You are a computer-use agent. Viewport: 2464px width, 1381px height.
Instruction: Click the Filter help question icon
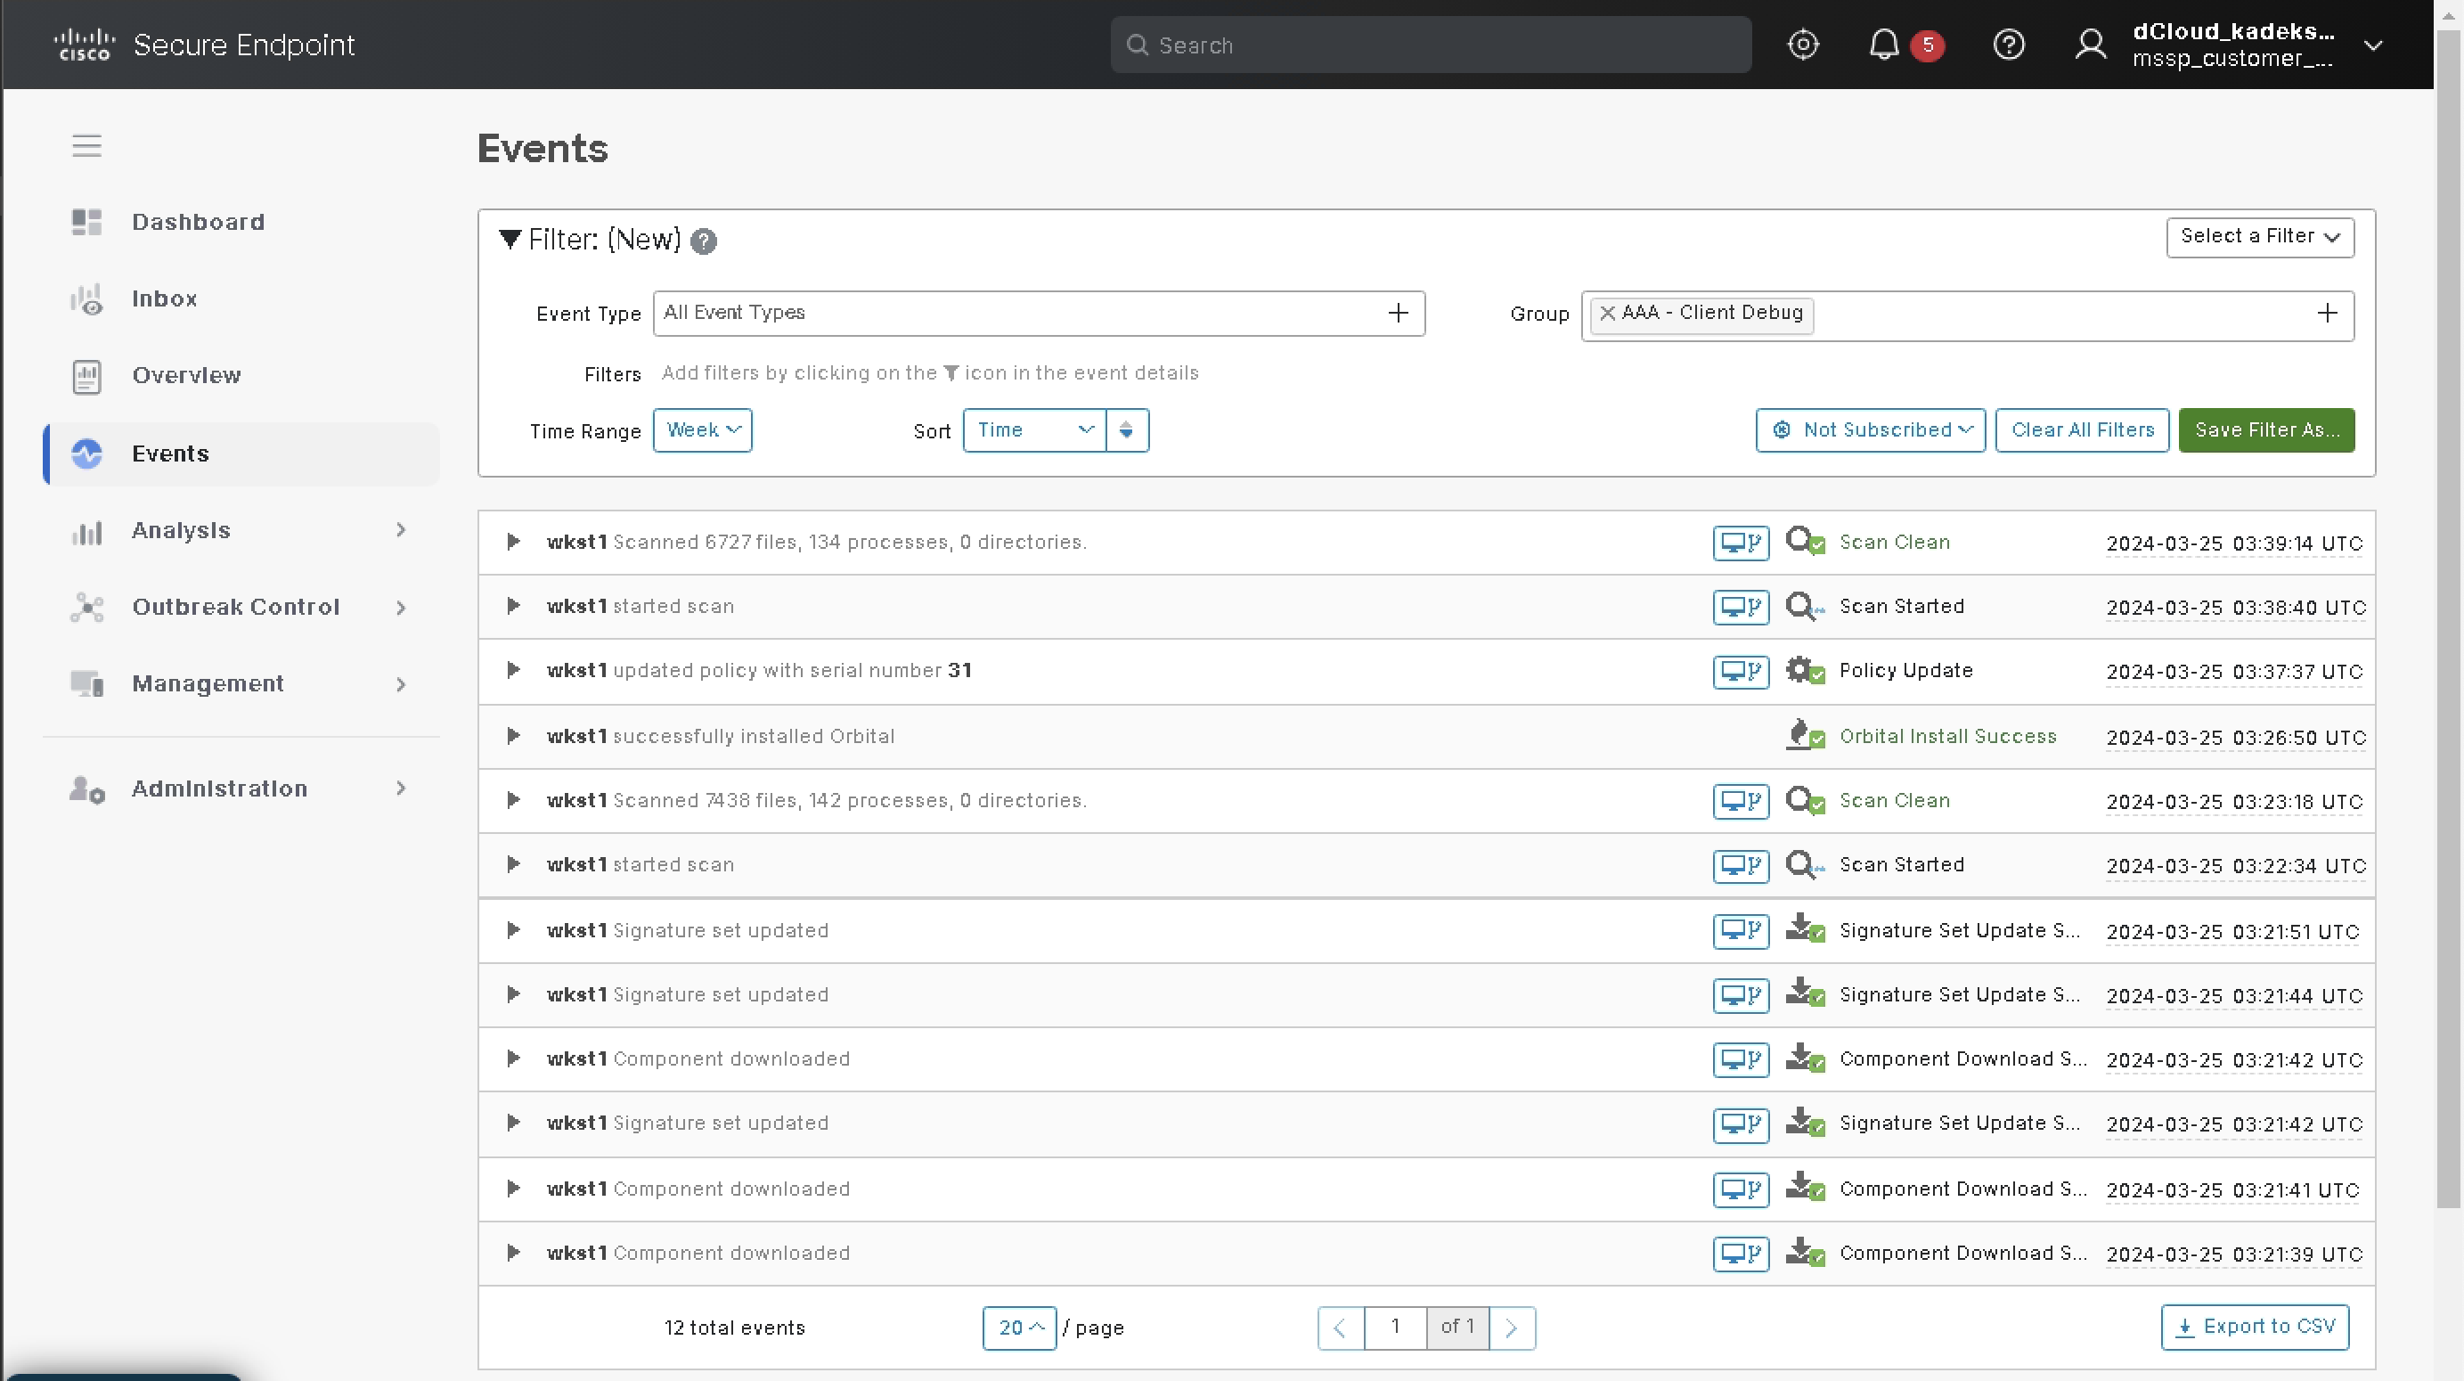point(703,241)
